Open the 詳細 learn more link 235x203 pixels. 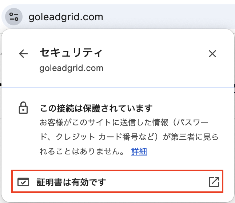(x=139, y=152)
